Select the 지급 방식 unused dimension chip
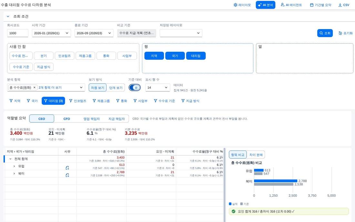The image size is (355, 222). pyautogui.click(x=44, y=67)
